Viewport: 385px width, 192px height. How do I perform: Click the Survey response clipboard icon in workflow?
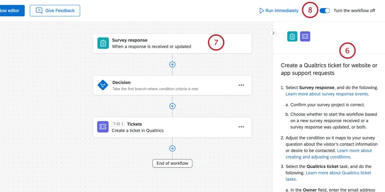pos(103,43)
